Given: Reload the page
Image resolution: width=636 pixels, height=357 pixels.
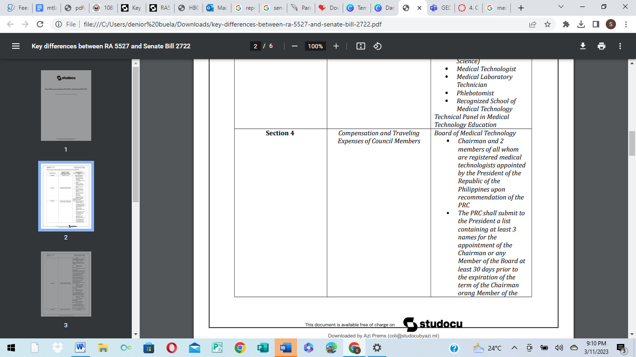Looking at the screenshot, I should (x=40, y=24).
